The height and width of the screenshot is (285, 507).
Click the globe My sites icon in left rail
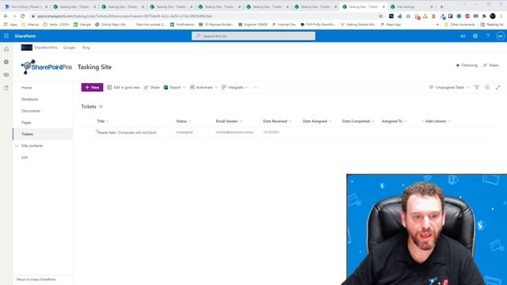6,62
